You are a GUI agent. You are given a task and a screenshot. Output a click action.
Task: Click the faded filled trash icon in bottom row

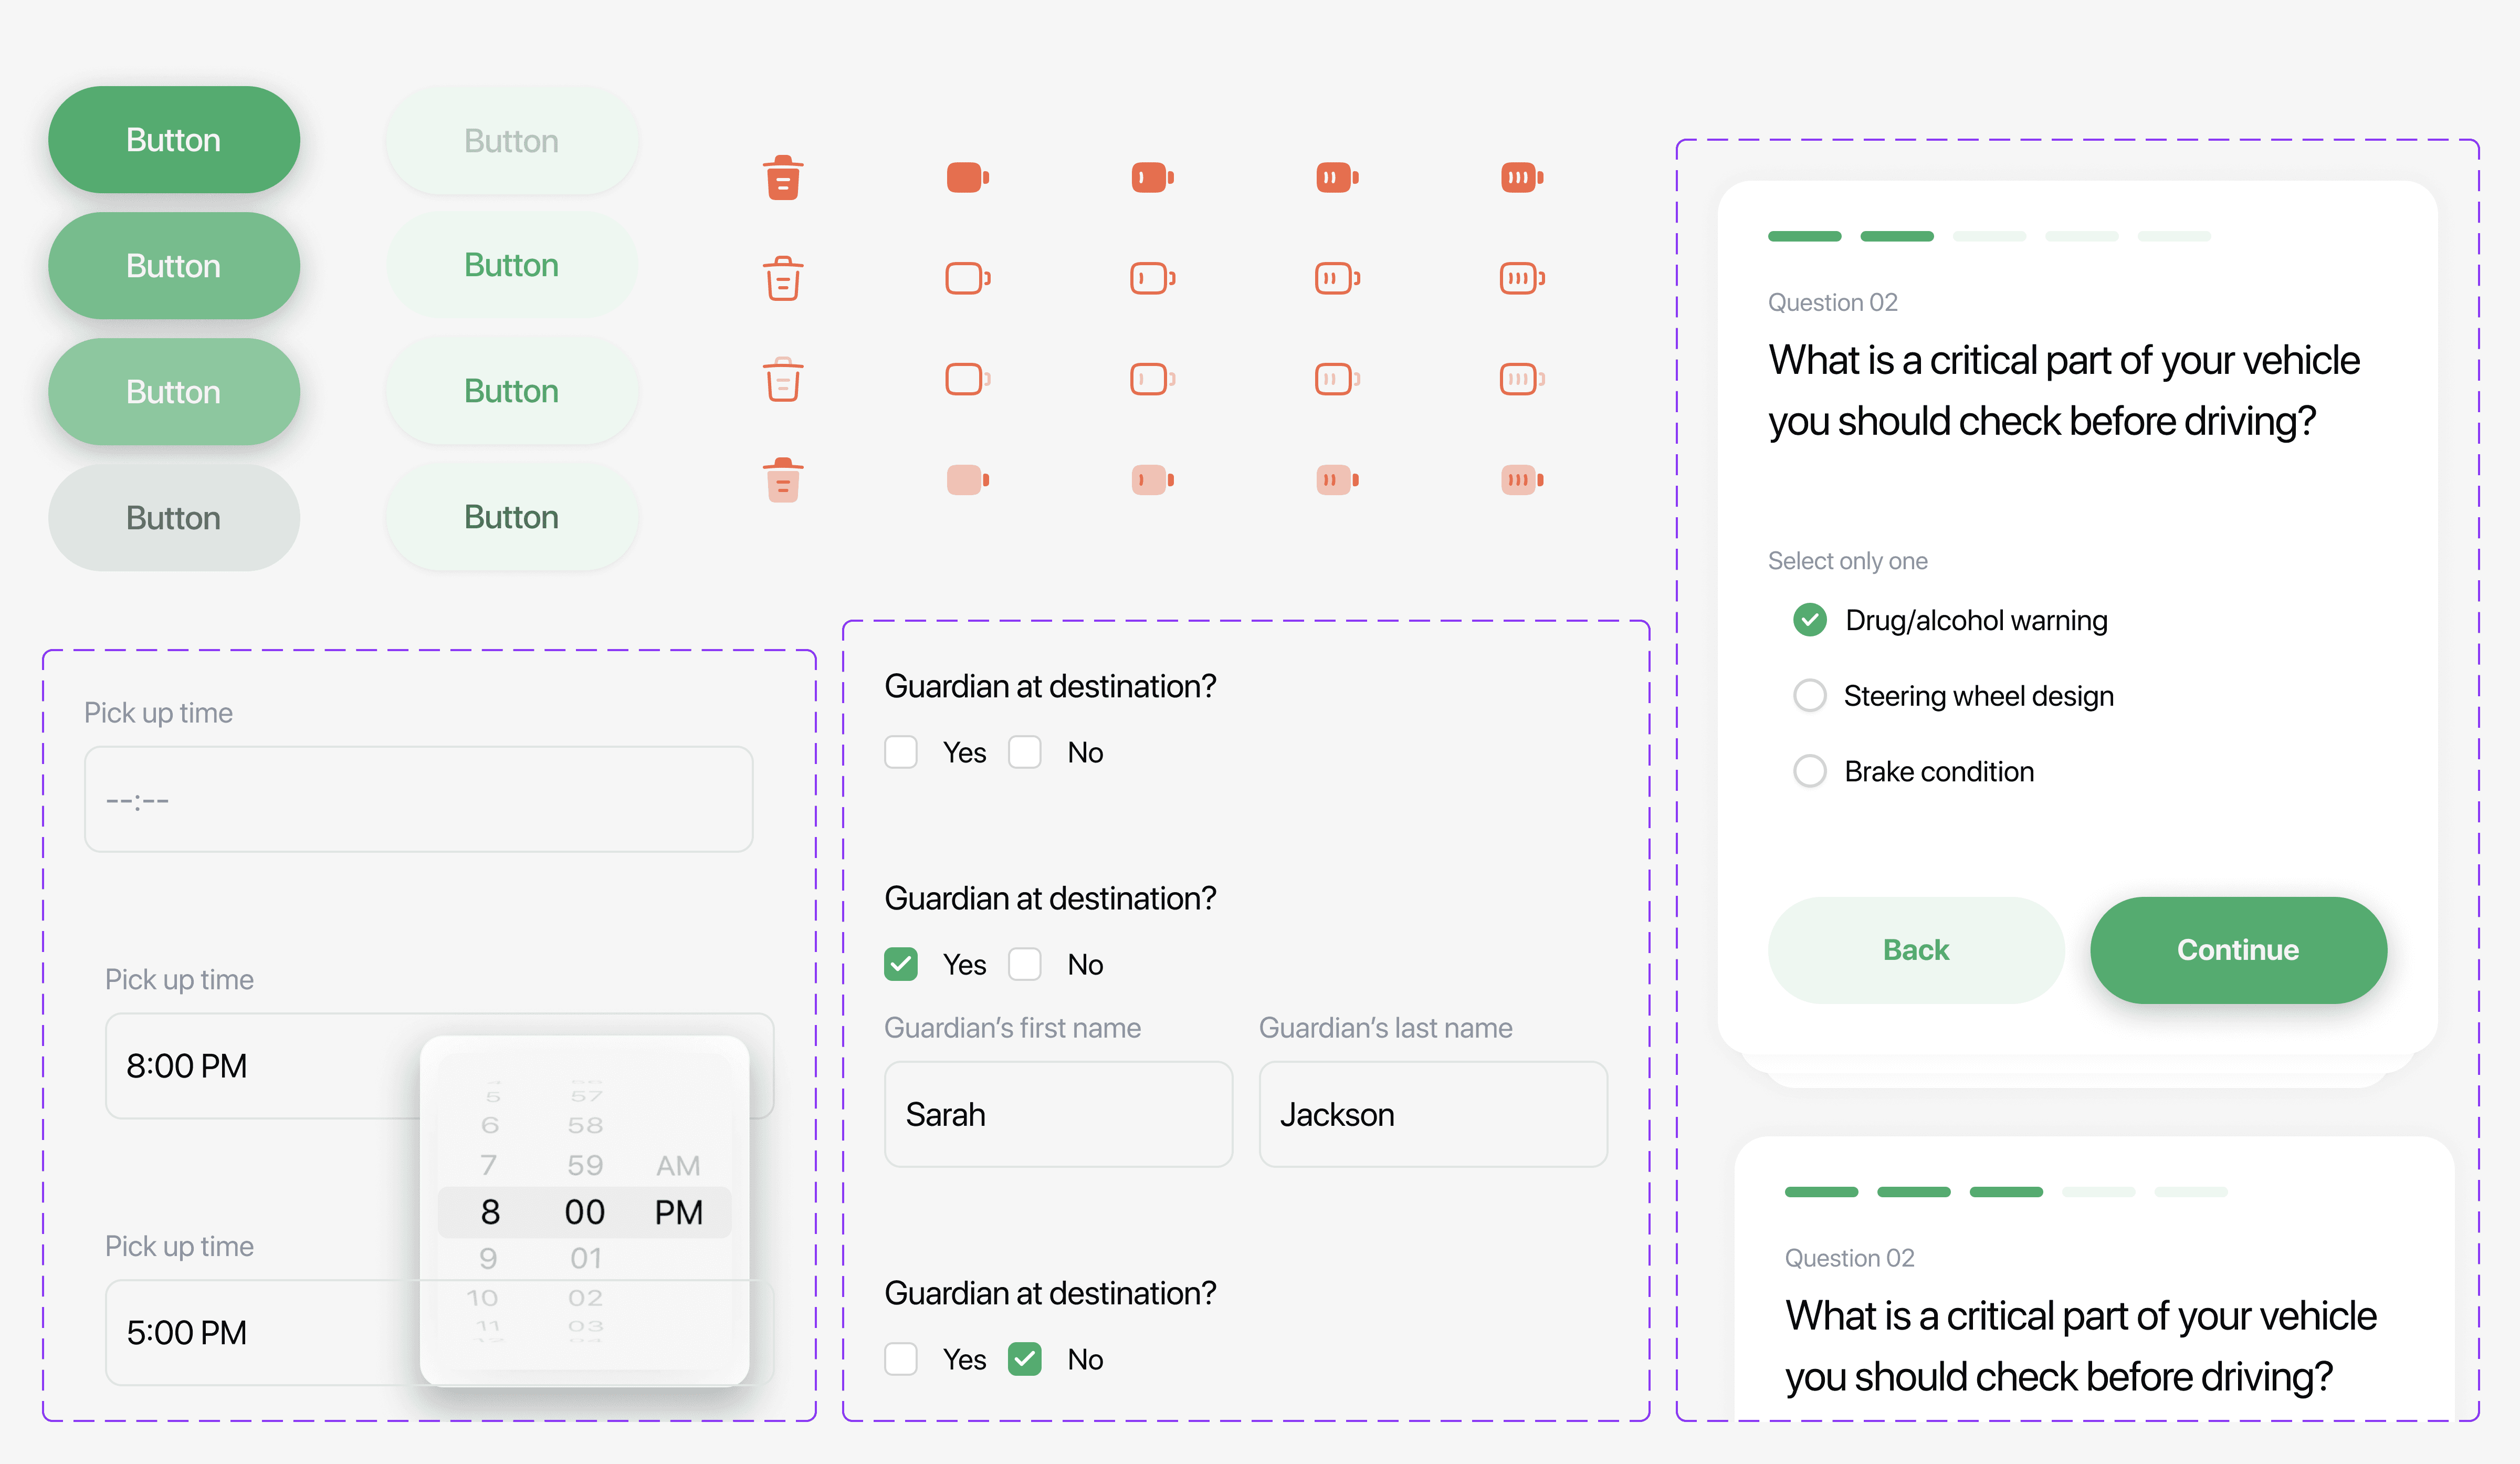click(783, 480)
